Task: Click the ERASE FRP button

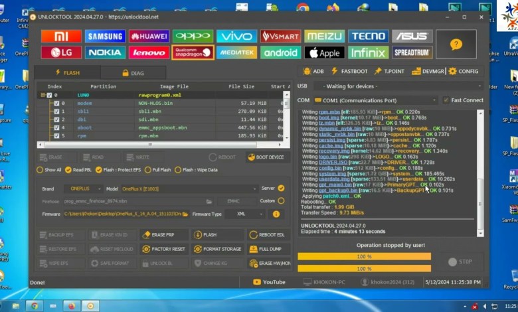Action: [161, 235]
